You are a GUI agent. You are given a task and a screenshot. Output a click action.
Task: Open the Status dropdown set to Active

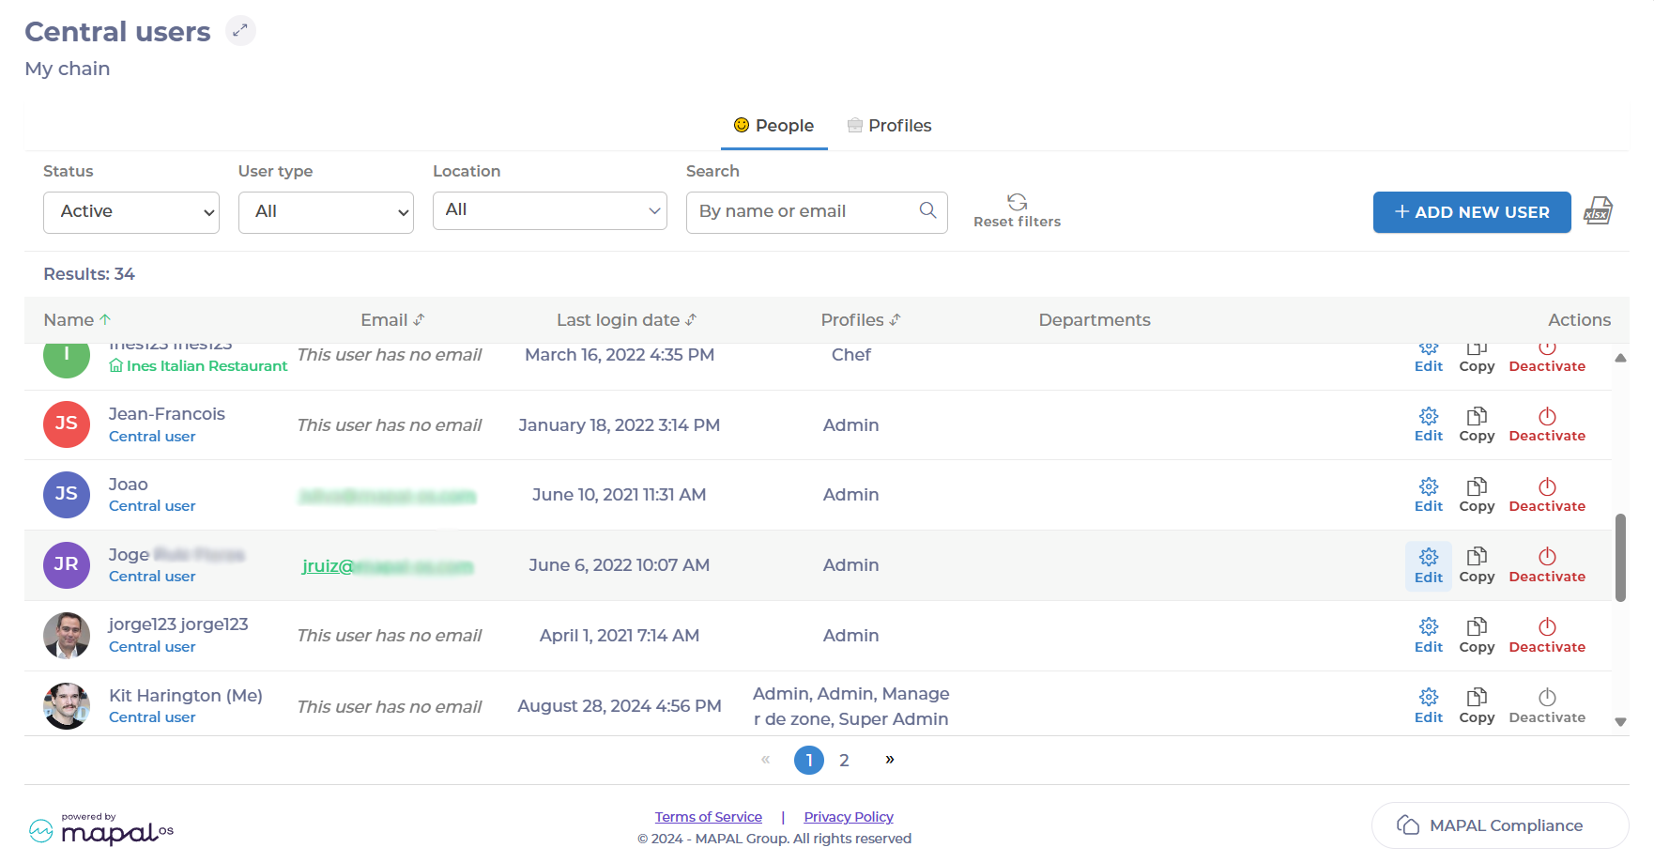pyautogui.click(x=131, y=212)
